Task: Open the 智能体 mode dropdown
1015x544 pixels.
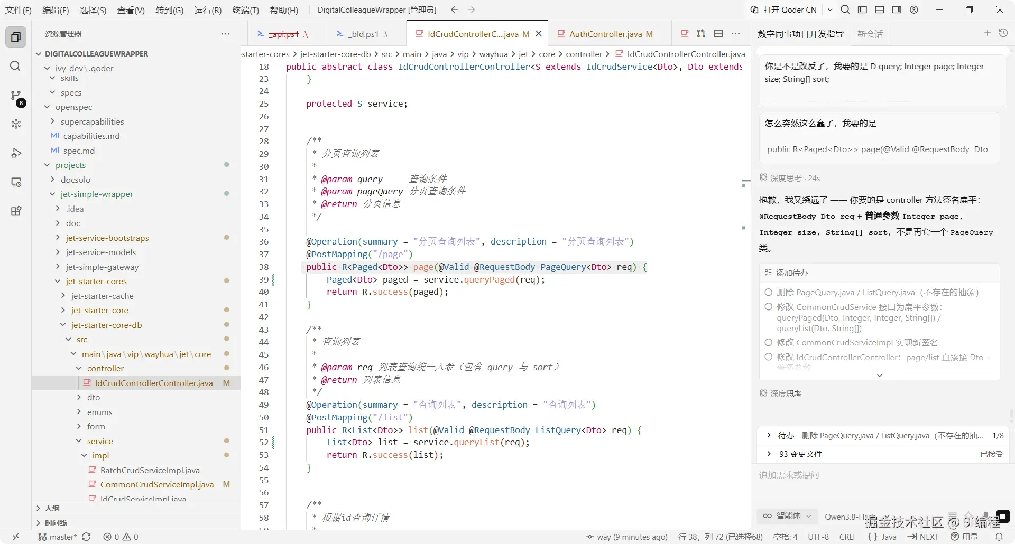Action: 787,516
